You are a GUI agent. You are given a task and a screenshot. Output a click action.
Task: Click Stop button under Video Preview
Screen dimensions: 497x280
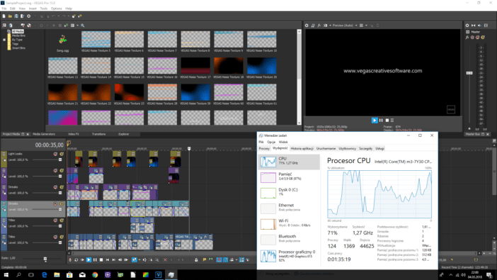coord(387,121)
